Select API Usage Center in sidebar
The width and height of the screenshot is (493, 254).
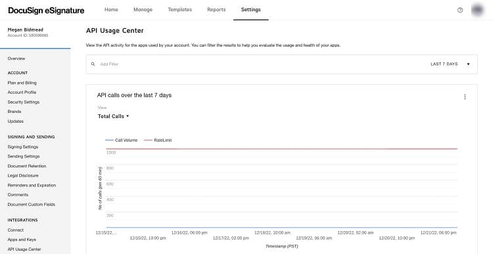point(24,249)
